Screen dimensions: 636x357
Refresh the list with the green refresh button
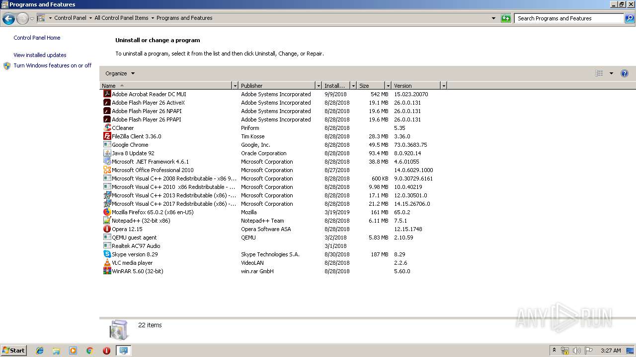coord(506,18)
